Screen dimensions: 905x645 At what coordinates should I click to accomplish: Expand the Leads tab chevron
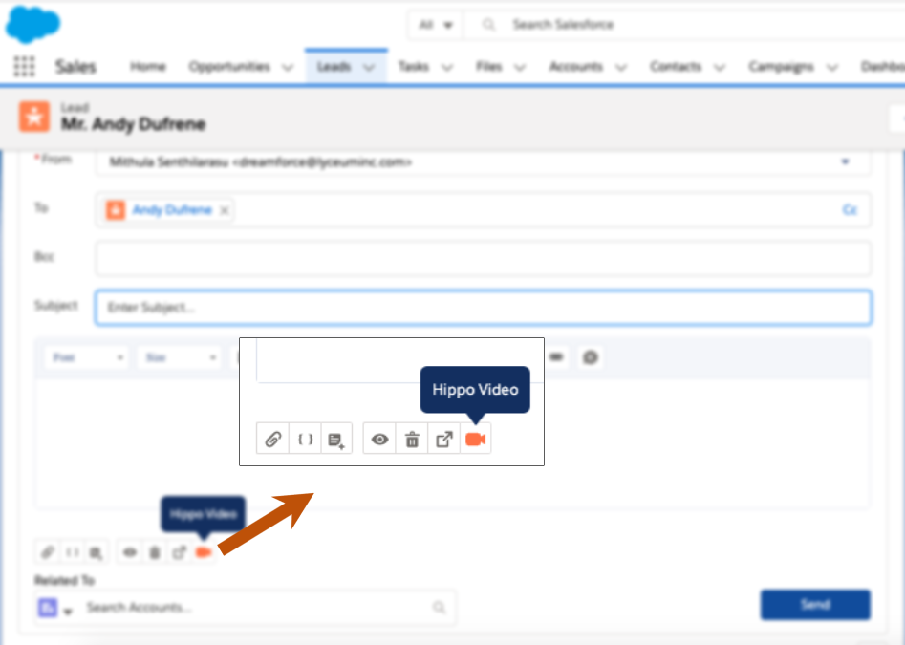[x=369, y=68]
